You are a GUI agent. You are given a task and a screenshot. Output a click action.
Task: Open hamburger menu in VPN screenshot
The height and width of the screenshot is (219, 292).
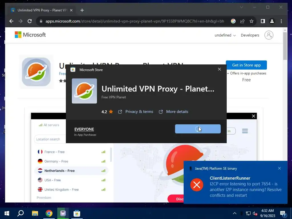[x=245, y=131]
